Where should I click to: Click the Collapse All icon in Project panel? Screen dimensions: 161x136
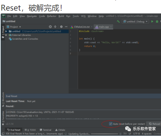tap(55, 27)
